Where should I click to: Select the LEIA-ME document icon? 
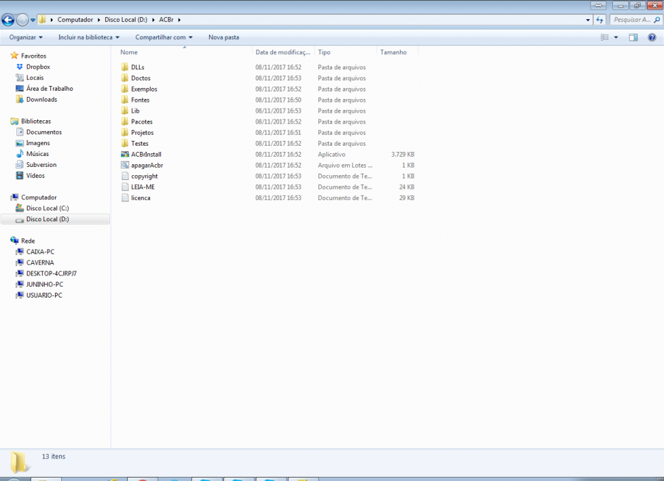pos(124,187)
